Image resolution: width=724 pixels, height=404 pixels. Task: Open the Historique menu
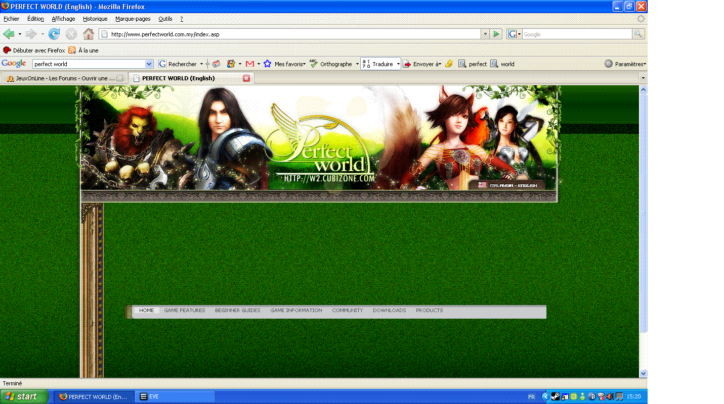pos(95,19)
